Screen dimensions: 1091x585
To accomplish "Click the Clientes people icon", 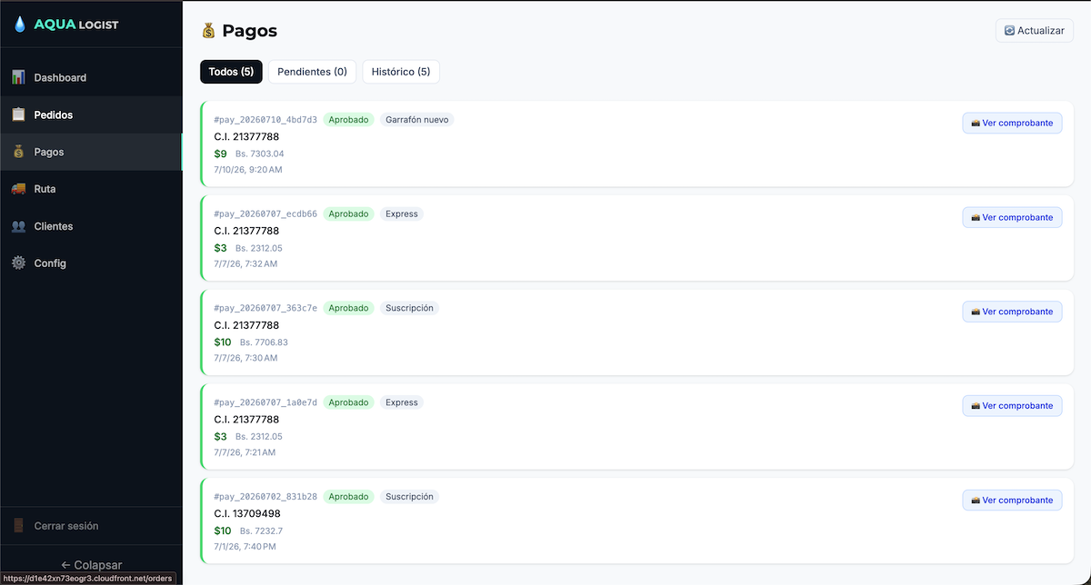I will 18,226.
